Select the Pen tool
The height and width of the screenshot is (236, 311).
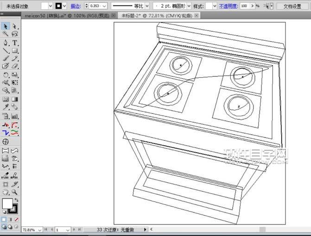point(6,43)
